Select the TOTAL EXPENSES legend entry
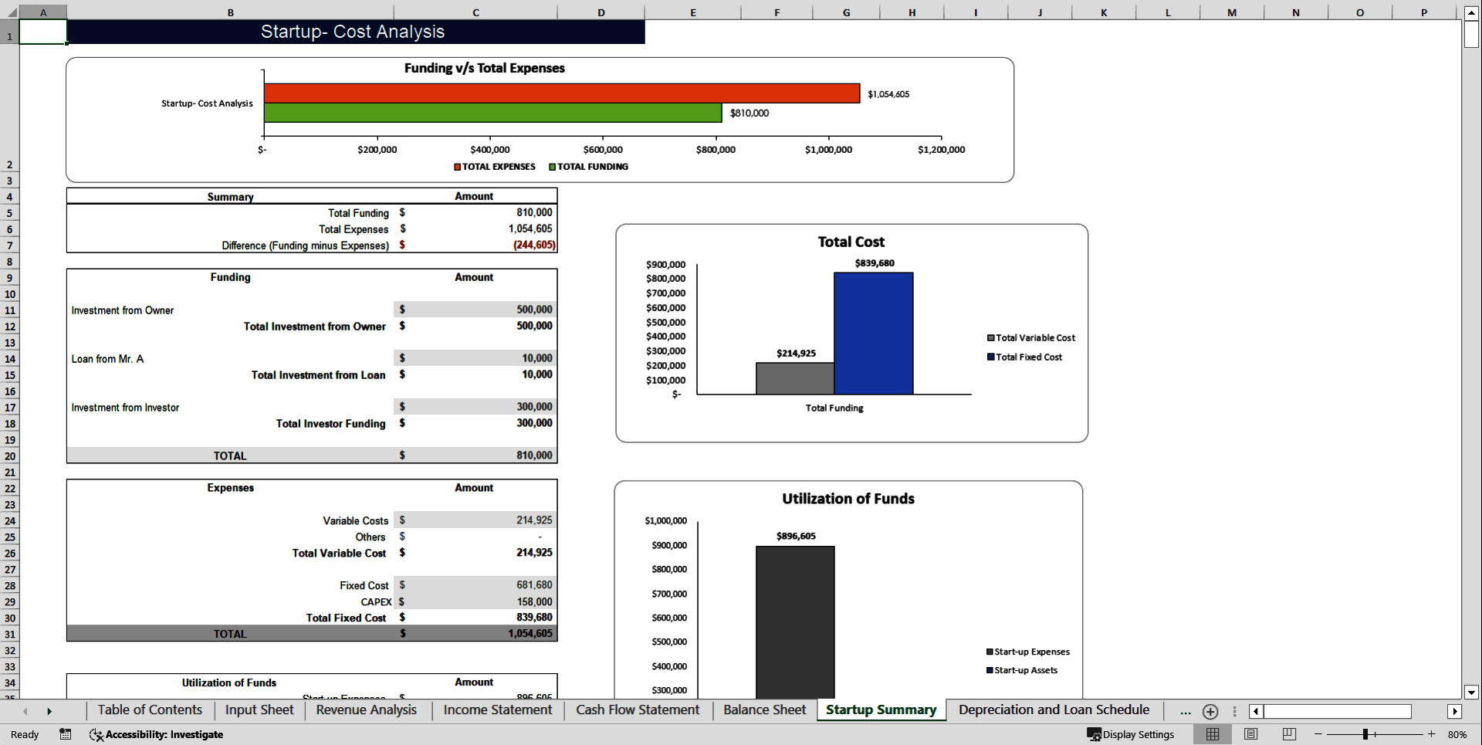The image size is (1482, 745). click(x=494, y=167)
